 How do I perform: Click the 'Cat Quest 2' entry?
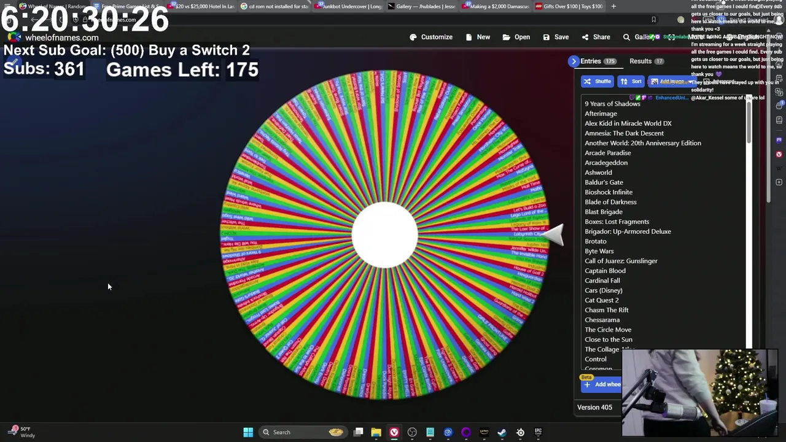click(602, 300)
